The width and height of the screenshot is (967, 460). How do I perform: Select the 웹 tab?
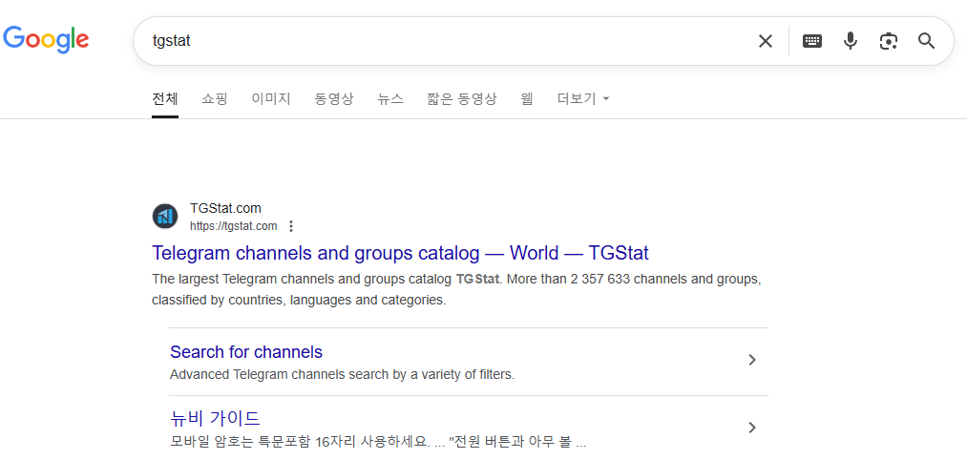pyautogui.click(x=527, y=98)
